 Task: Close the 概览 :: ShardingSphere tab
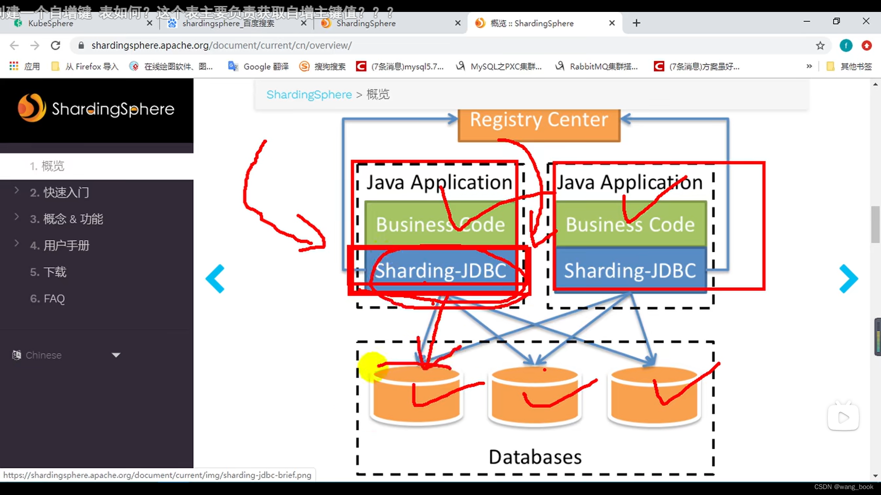click(x=612, y=23)
